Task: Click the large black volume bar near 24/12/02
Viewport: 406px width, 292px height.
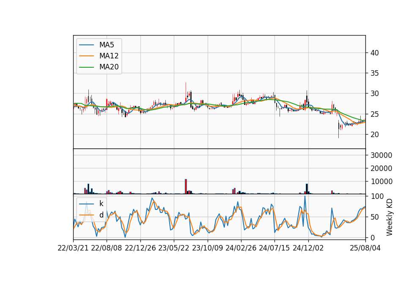Action: click(307, 189)
